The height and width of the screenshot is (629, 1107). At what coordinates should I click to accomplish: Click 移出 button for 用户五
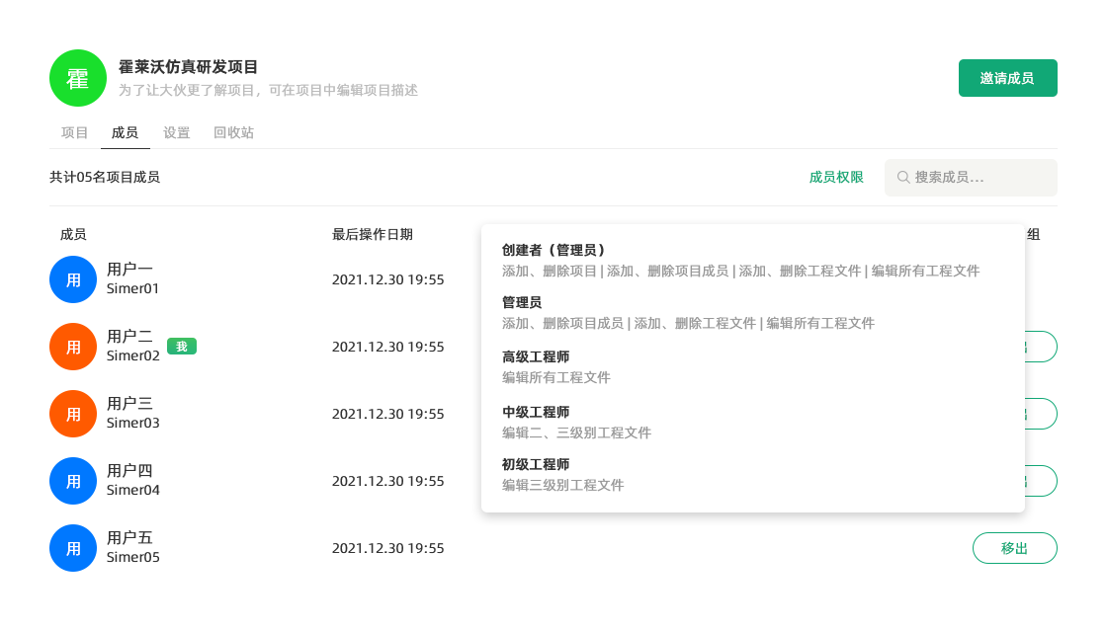(x=1014, y=548)
